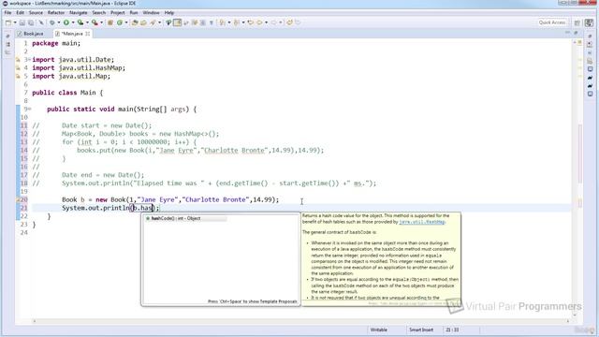Viewport: 599px width, 337px height.
Task: Click 'Press Ctrl+Space to show Template Proposals' text
Action: [252, 301]
